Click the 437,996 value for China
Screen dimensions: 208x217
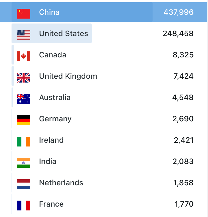(179, 12)
